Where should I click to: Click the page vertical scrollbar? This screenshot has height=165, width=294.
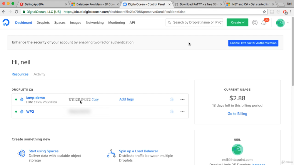[x=293, y=51]
